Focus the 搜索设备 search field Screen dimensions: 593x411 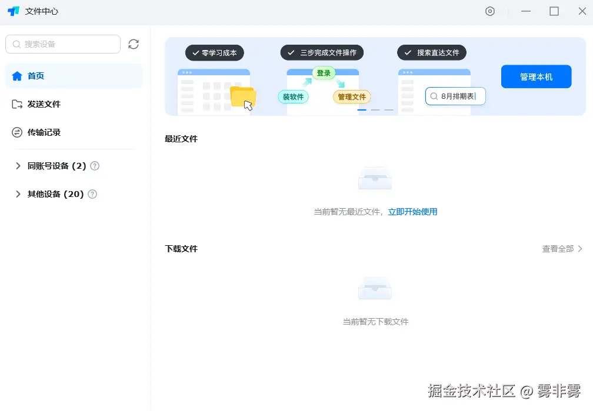63,44
